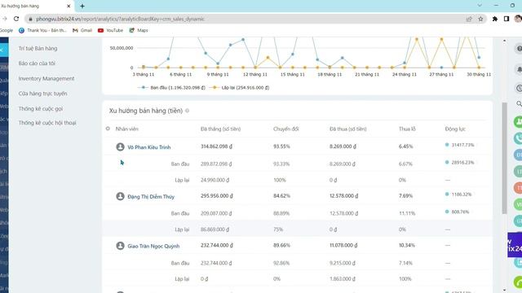
Task: Open the notifications bell in the right sidebar
Action: (x=519, y=69)
